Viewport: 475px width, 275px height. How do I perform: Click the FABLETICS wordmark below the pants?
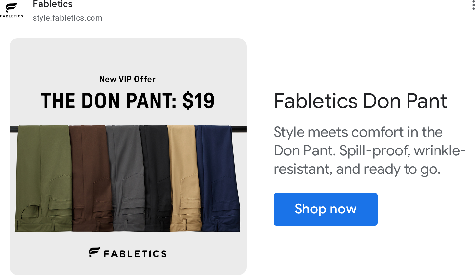(135, 254)
